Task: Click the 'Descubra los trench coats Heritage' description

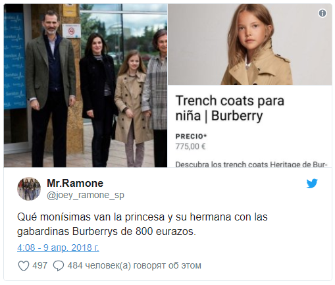Action: [251, 165]
